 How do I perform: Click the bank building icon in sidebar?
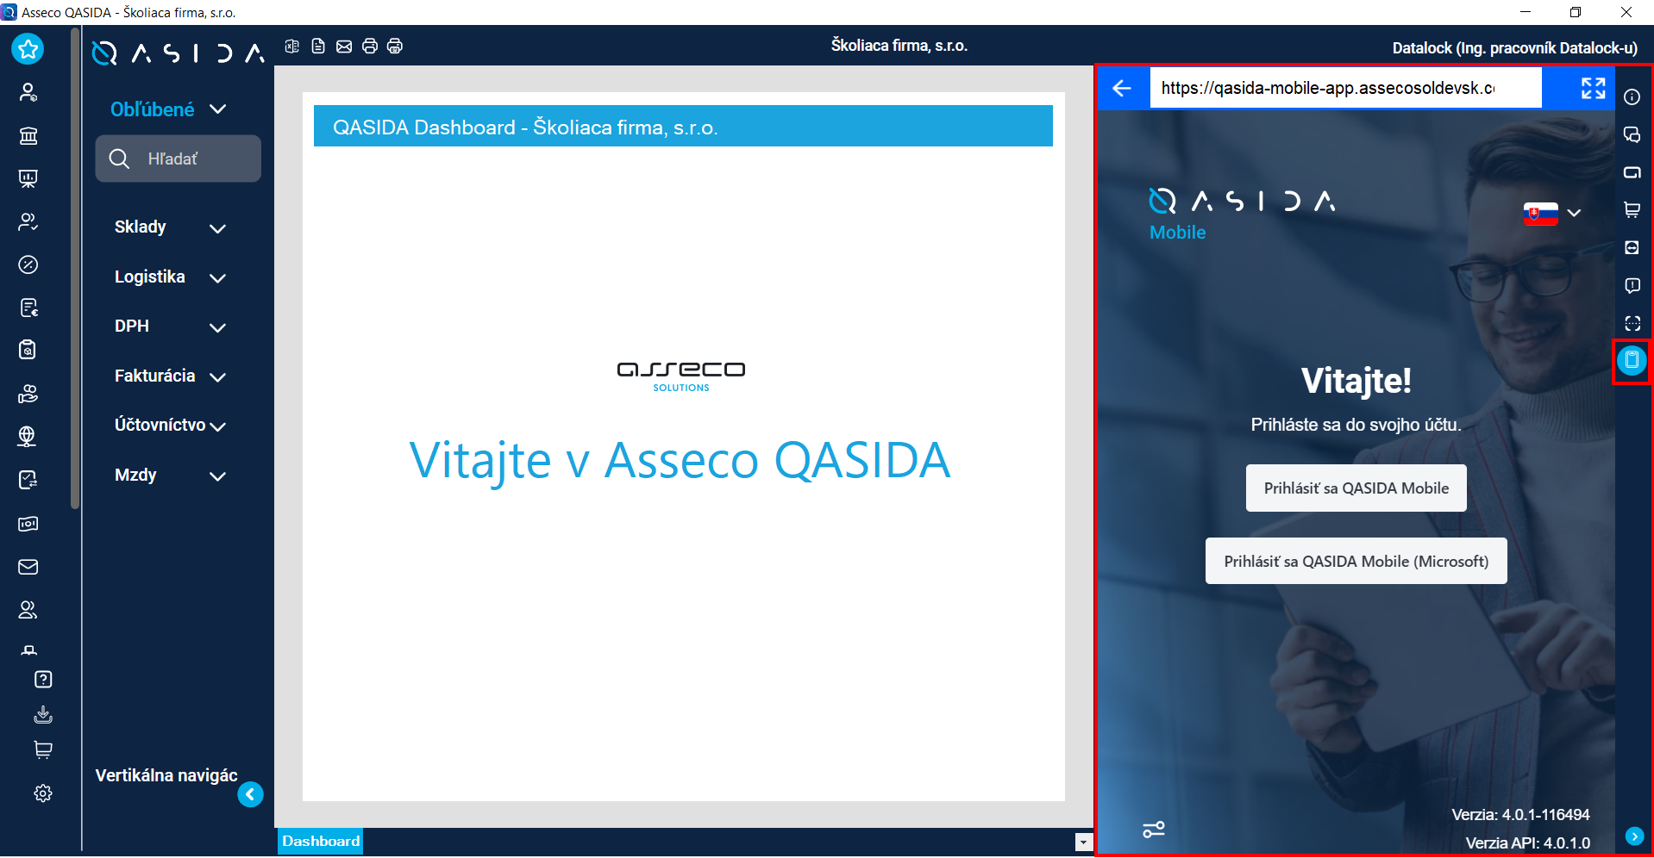pyautogui.click(x=28, y=135)
